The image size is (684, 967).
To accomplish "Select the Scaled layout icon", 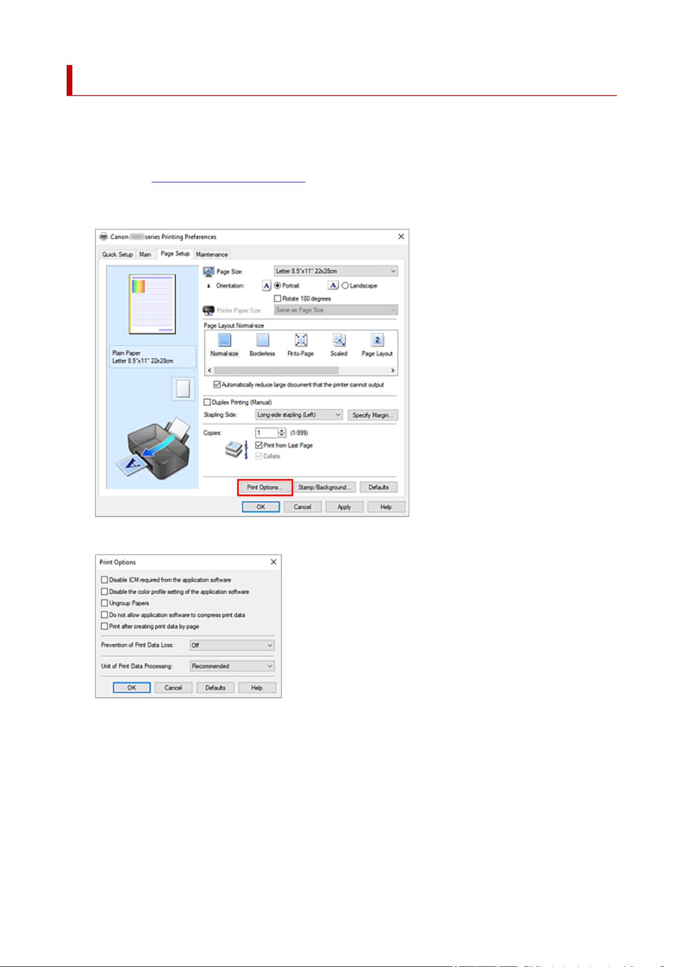I will (x=339, y=340).
